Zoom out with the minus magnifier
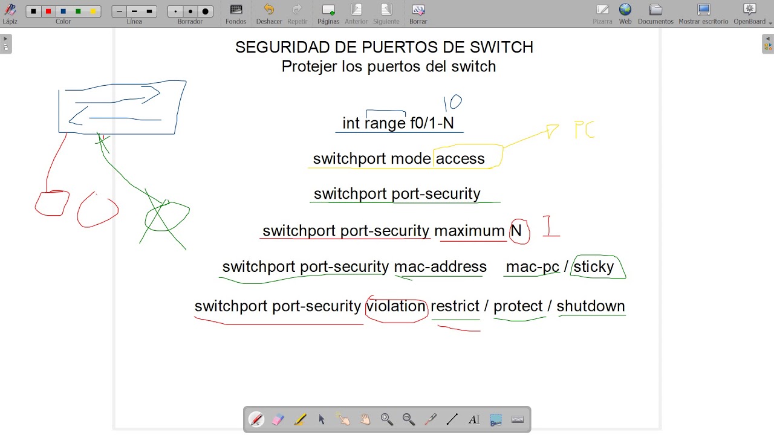The image size is (774, 435). 409,419
